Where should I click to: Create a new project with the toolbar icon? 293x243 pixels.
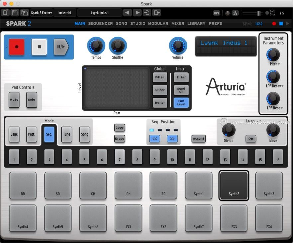pos(5,13)
